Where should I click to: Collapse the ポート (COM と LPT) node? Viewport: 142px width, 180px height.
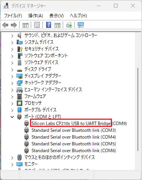tap(12, 117)
